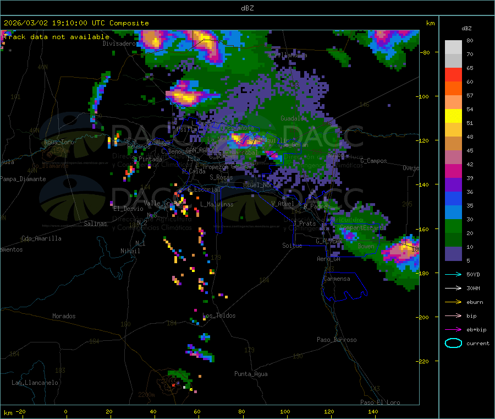Click the 'V_Atuel' map label
Viewport: 495px width, 419px height.
point(283,204)
